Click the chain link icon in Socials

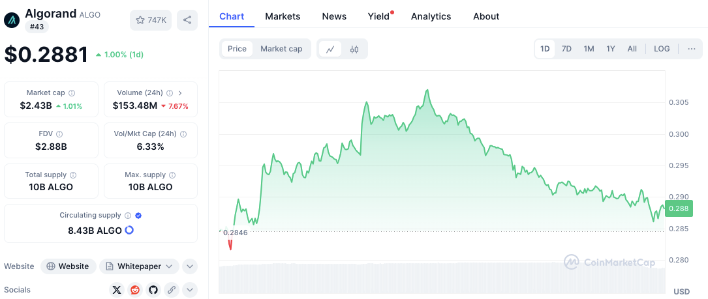click(172, 290)
